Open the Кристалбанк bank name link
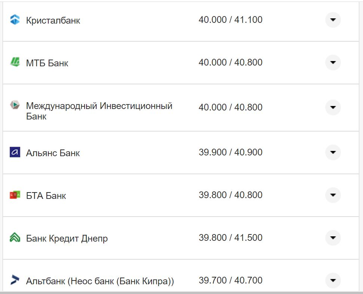This screenshot has width=363, height=294. pos(53,21)
